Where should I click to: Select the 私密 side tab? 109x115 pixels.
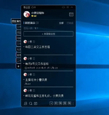(x=19, y=49)
